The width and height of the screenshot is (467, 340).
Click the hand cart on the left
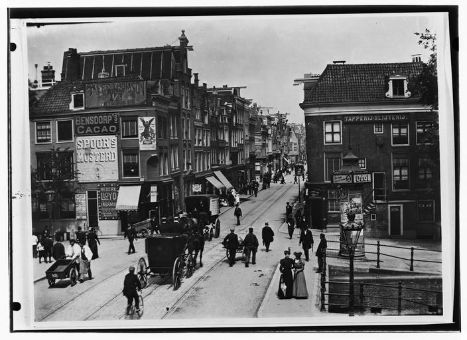pos(62,270)
